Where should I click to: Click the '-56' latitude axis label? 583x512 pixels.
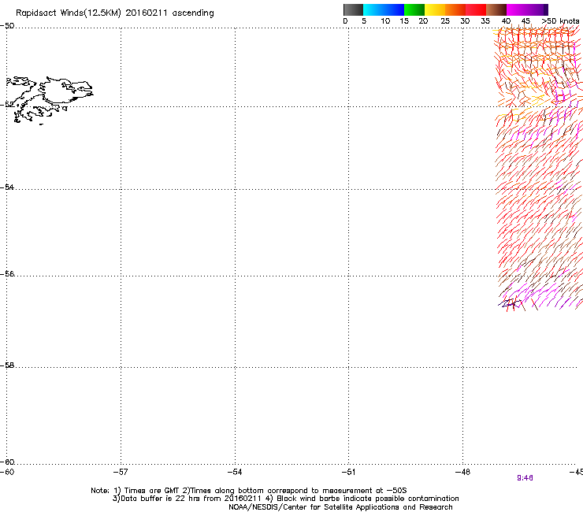click(x=7, y=273)
